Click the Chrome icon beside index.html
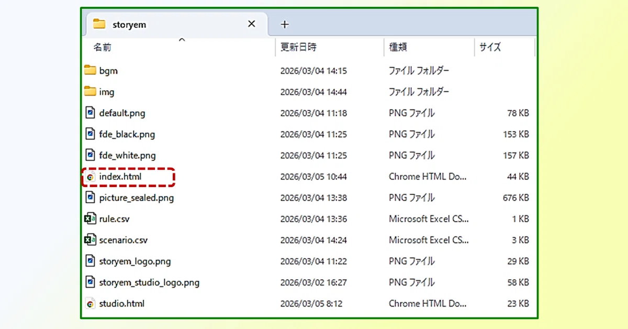 pos(90,177)
